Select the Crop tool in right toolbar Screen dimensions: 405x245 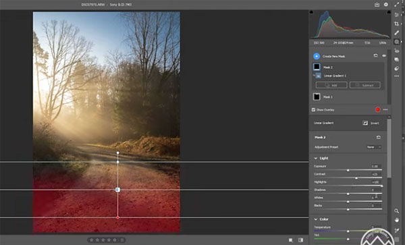coord(396,24)
